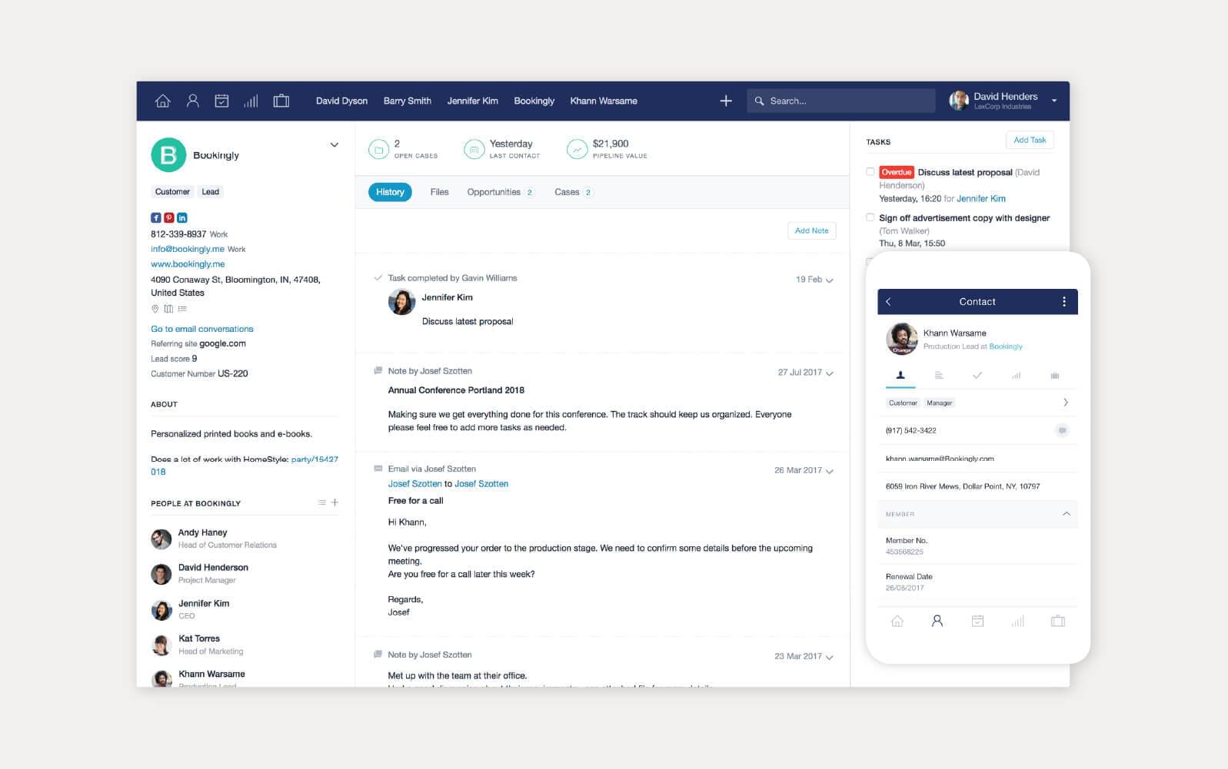
Task: Tick the 'Sign off advertisement copy' task checkbox
Action: (870, 217)
